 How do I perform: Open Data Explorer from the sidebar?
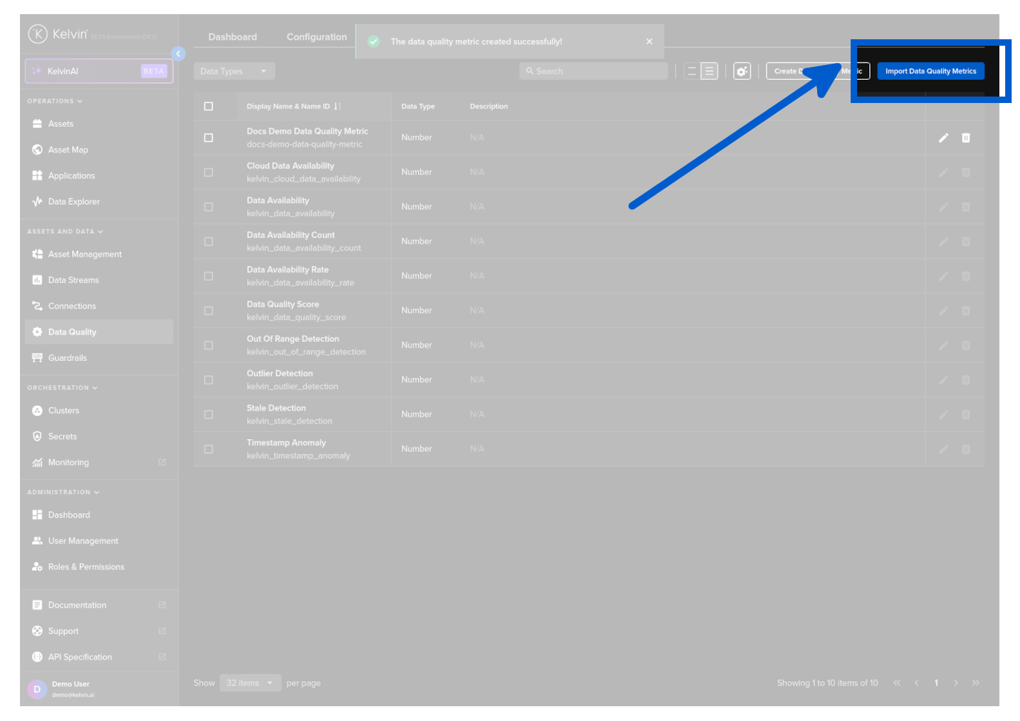coord(73,201)
